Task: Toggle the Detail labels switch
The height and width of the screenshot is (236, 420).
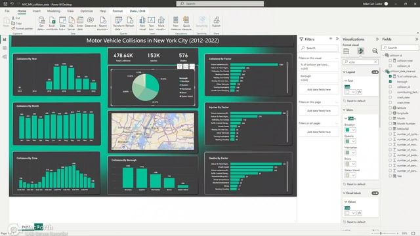Action: point(375,193)
